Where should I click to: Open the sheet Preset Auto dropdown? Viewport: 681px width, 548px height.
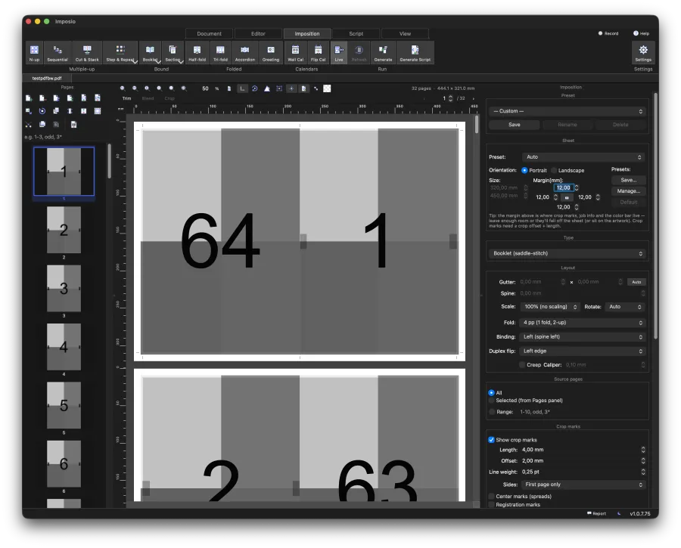pos(583,157)
